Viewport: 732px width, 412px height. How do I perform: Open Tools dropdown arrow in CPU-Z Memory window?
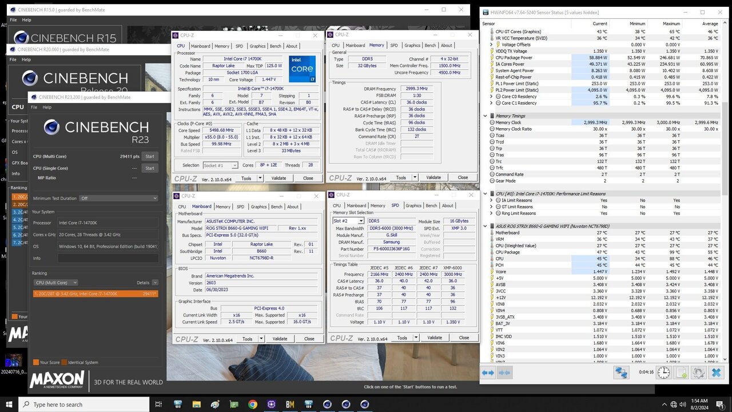pyautogui.click(x=415, y=177)
